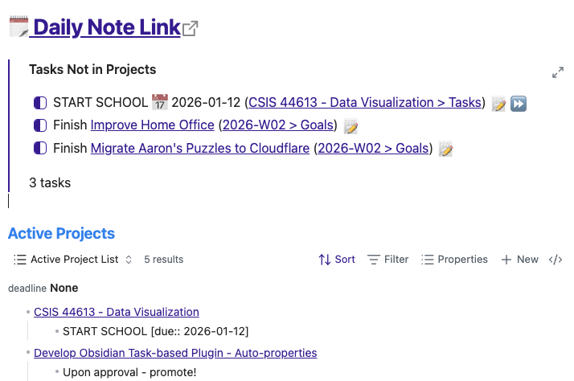Viewport: 574px width, 381px height.
Task: Toggle status of Improve Home Office task
Action: click(40, 126)
